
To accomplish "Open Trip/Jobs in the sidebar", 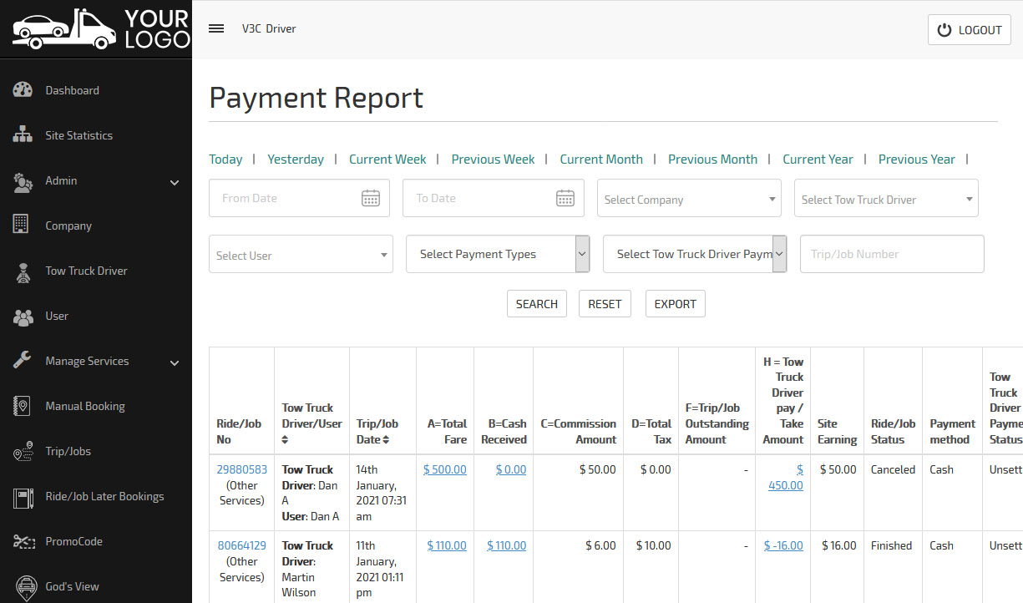I will point(68,451).
